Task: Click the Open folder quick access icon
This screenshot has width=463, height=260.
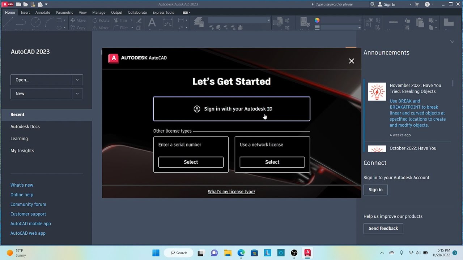Action: [x=26, y=4]
